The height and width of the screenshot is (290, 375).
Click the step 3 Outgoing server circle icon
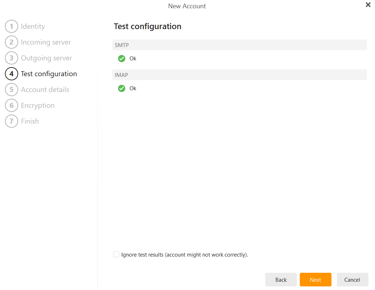[x=11, y=58]
